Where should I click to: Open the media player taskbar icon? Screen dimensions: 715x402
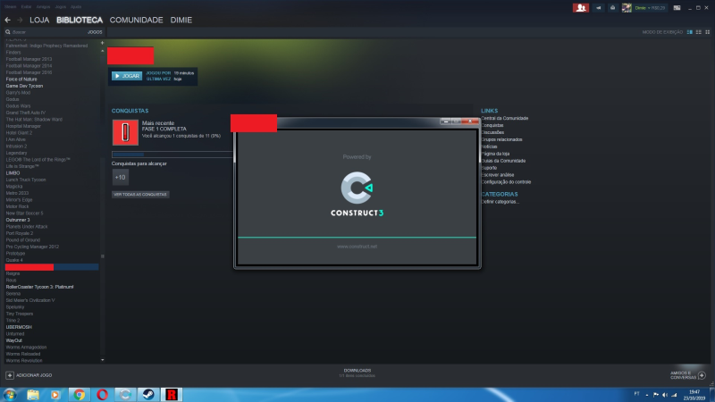point(55,395)
